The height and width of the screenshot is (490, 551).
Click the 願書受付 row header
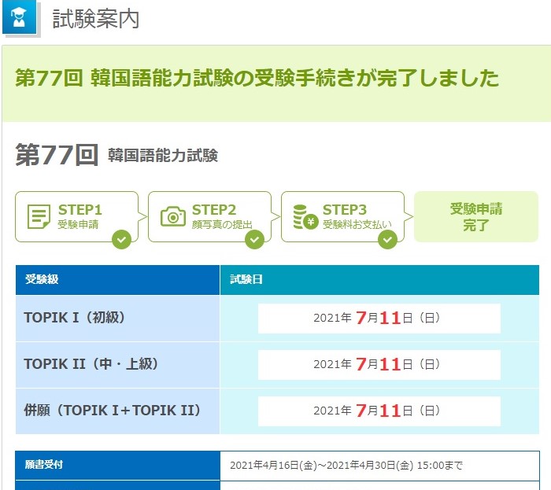pyautogui.click(x=118, y=465)
